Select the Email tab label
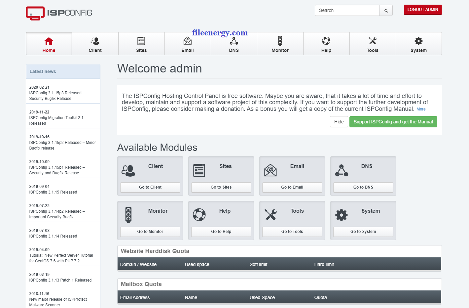469x308 pixels. click(x=188, y=50)
